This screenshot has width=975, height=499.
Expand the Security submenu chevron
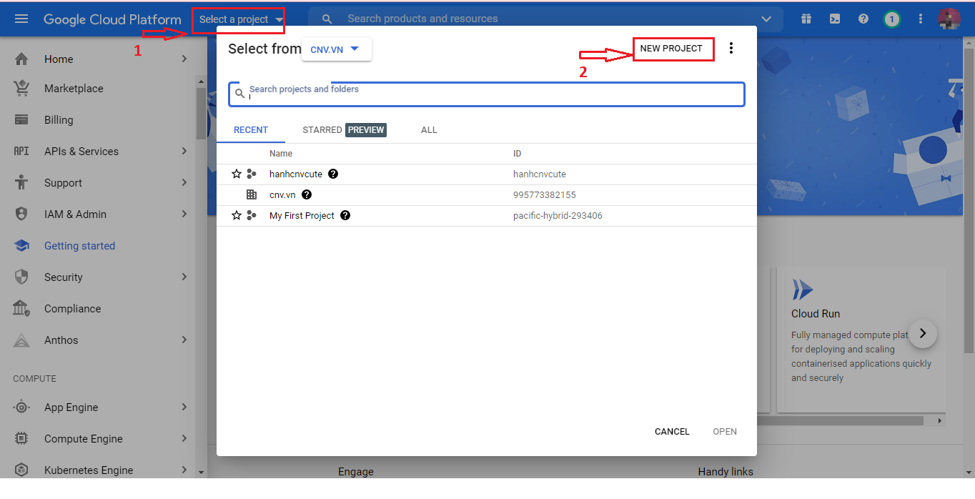184,277
